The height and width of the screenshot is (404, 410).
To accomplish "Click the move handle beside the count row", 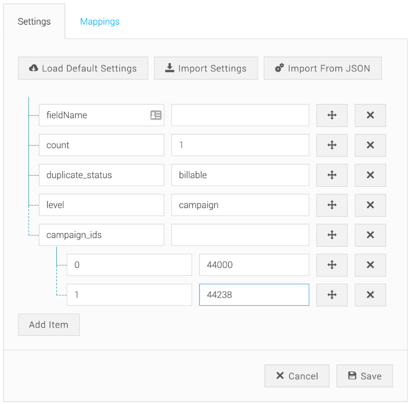I will 332,145.
